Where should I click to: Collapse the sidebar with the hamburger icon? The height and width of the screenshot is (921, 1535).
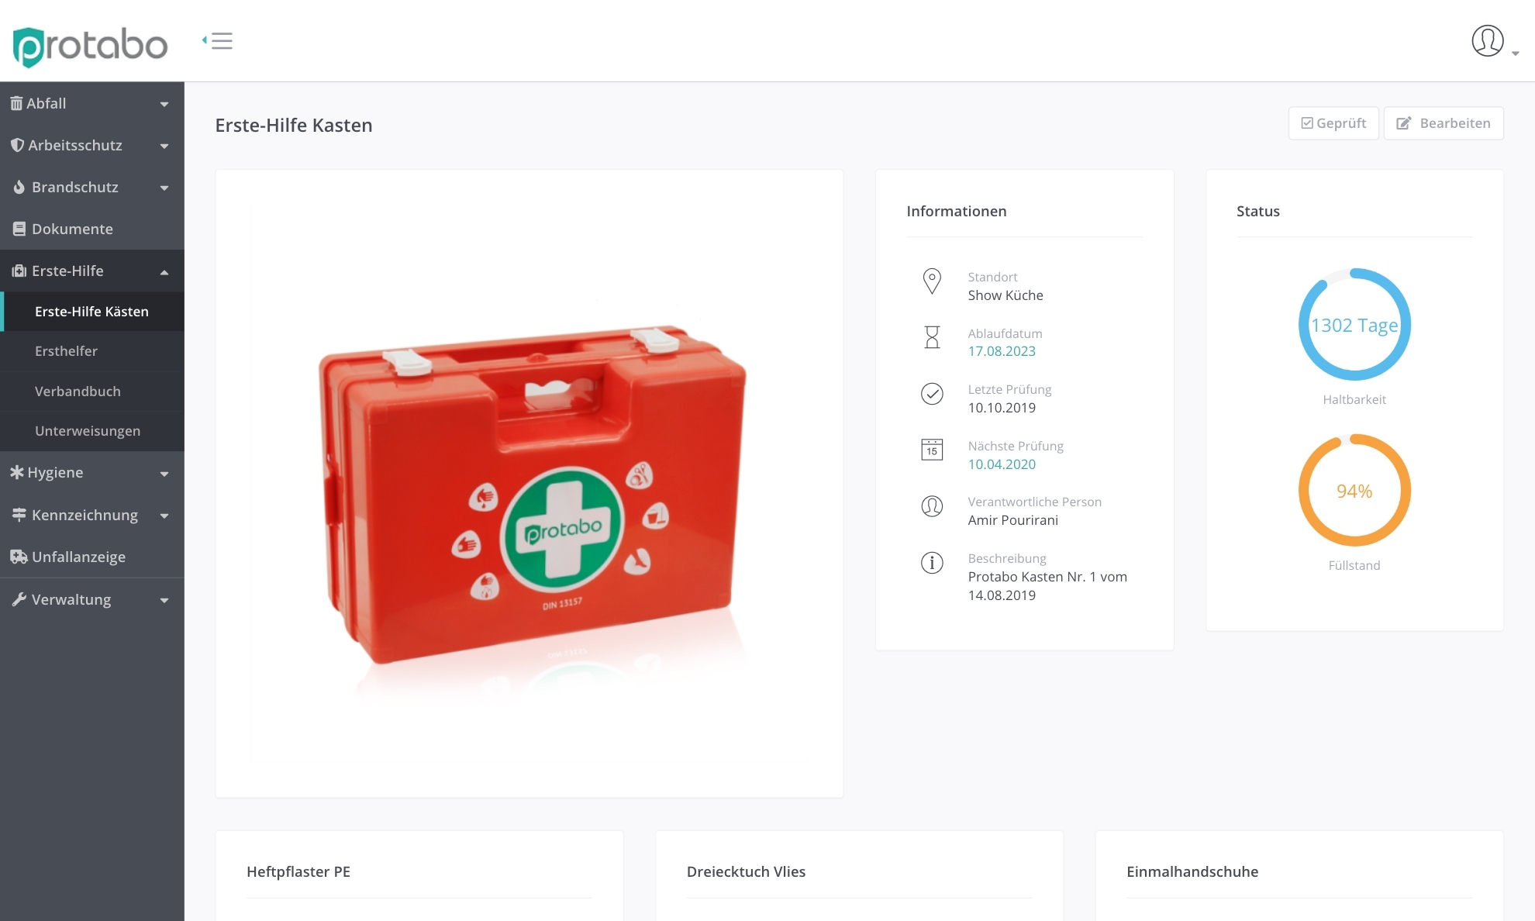[218, 41]
